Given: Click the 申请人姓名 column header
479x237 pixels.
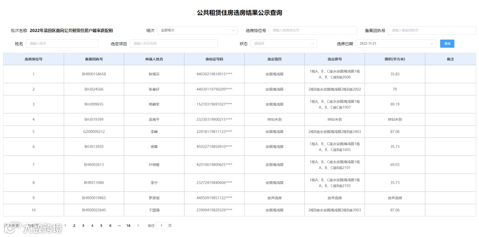Looking at the screenshot, I should point(154,59).
